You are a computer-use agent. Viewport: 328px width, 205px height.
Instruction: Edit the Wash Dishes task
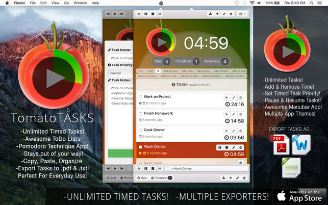(x=234, y=147)
